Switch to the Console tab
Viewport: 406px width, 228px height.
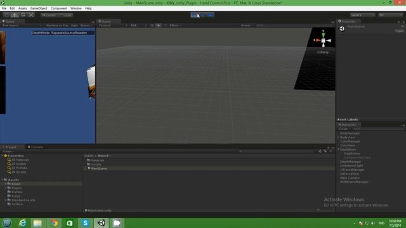(x=36, y=147)
